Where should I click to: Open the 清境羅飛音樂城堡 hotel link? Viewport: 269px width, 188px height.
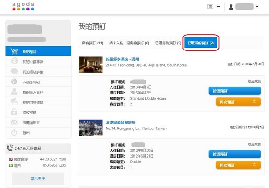121,123
